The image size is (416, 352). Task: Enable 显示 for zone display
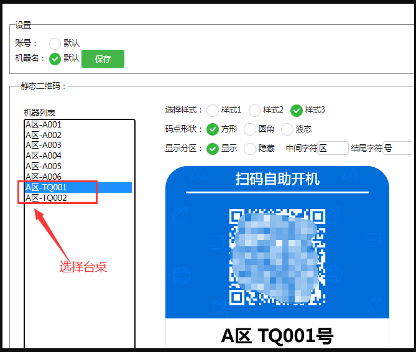click(213, 149)
